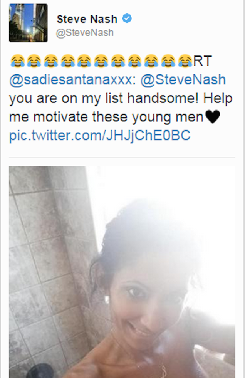Click the black heart emoji
Screen dimensions: 245x378
(x=213, y=117)
